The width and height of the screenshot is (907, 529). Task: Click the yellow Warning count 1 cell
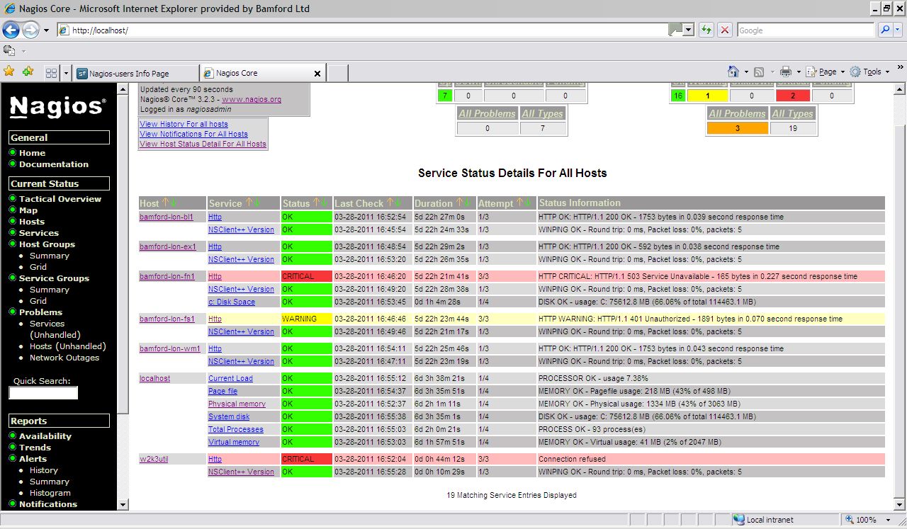pyautogui.click(x=707, y=96)
